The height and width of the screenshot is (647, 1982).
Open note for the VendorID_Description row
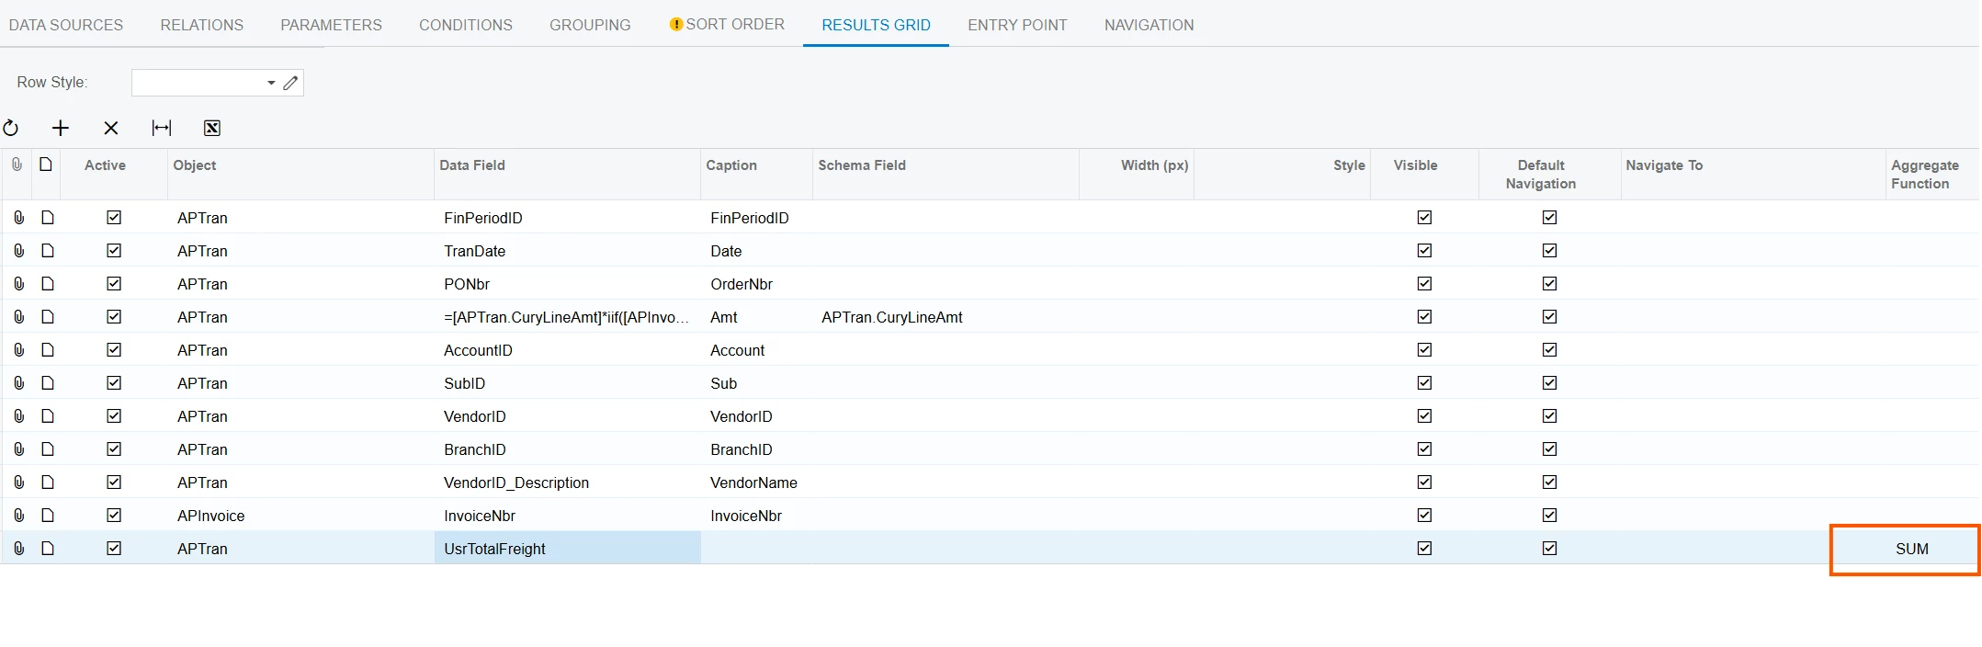48,482
